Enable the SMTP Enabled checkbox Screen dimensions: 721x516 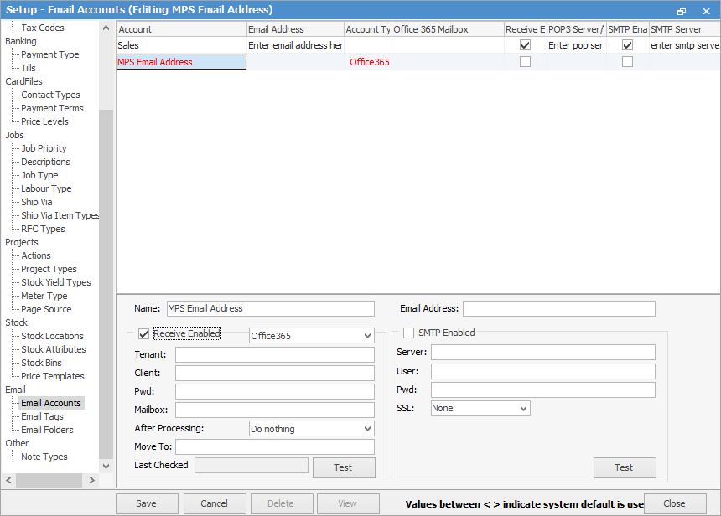point(408,333)
